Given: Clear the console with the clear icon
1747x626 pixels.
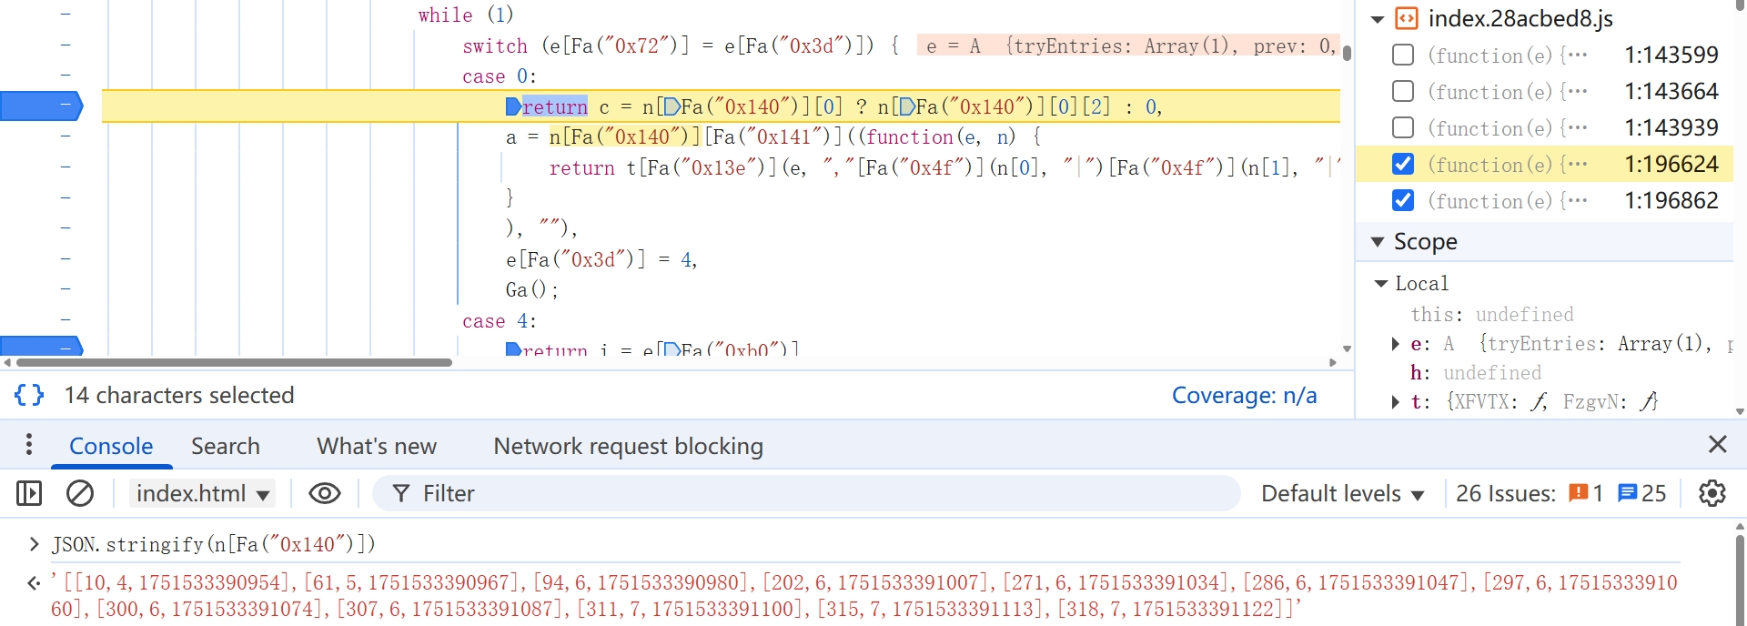Looking at the screenshot, I should tap(80, 493).
